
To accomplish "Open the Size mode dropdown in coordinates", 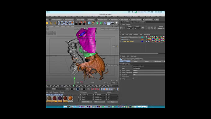I will click(100, 102).
